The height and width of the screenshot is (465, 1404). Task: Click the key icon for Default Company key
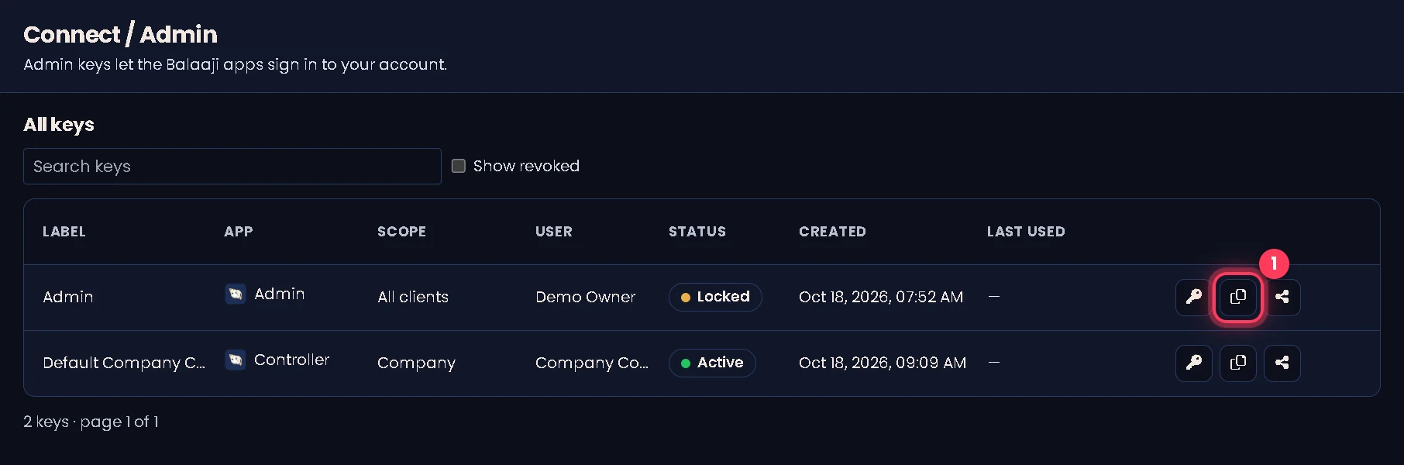click(x=1193, y=363)
